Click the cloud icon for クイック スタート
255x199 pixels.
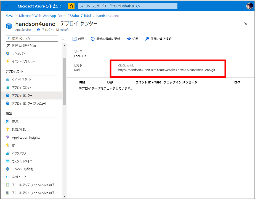tap(8, 80)
